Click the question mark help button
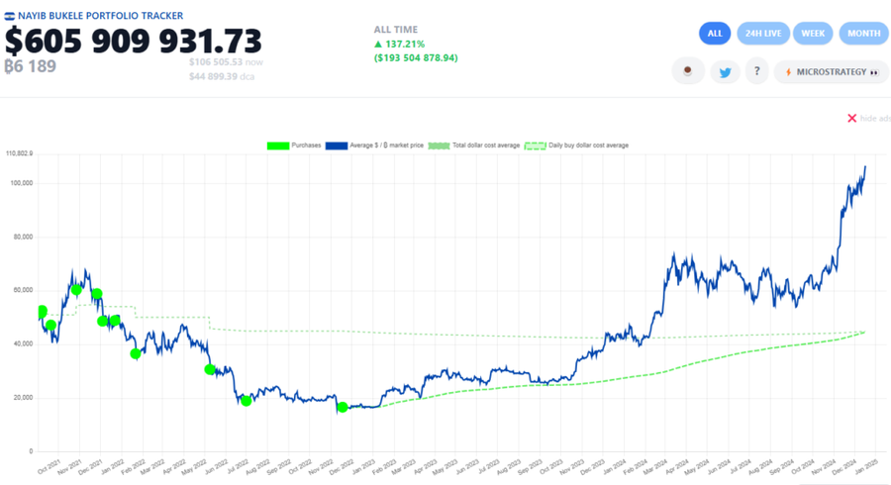 (x=757, y=71)
